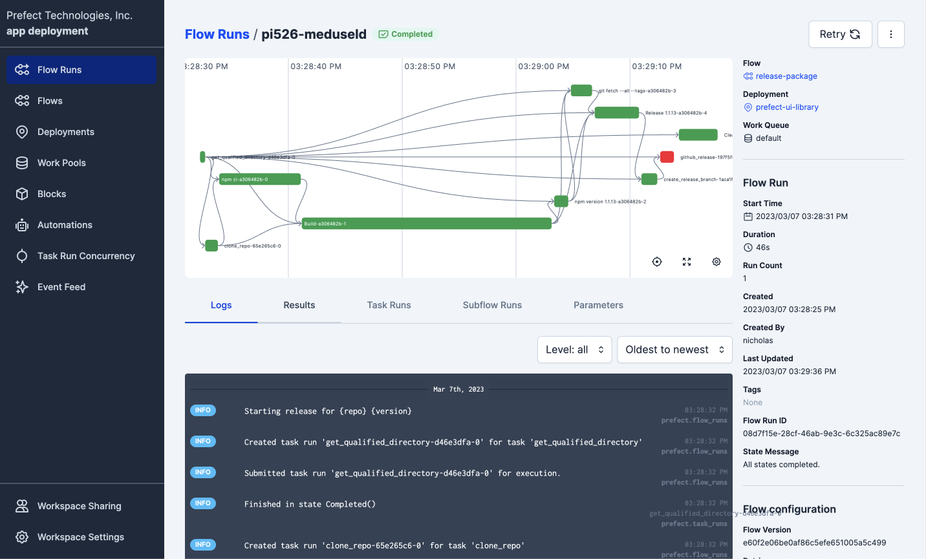Click the Flow Run ID value
Screen dimensions: 926x559
pos(821,434)
